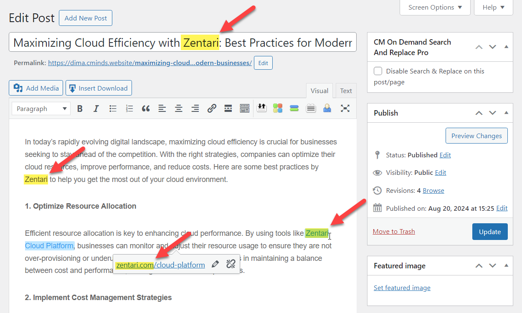The height and width of the screenshot is (313, 522).
Task: Align text right
Action: pos(195,109)
